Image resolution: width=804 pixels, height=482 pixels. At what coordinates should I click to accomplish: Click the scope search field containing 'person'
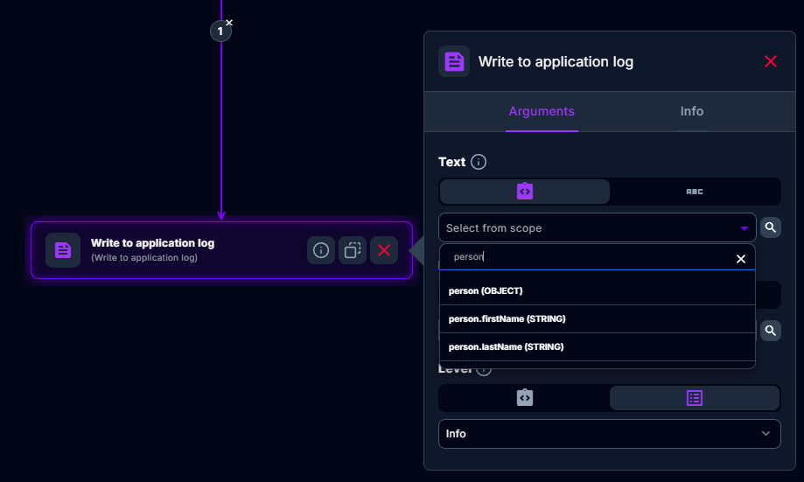click(x=586, y=257)
